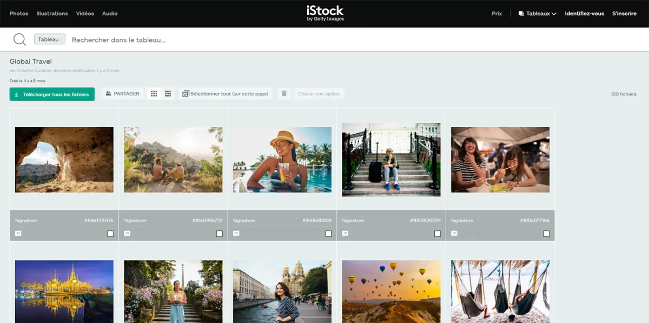649x323 pixels.
Task: Open the cave landscape thumbnail
Action: coord(64,160)
